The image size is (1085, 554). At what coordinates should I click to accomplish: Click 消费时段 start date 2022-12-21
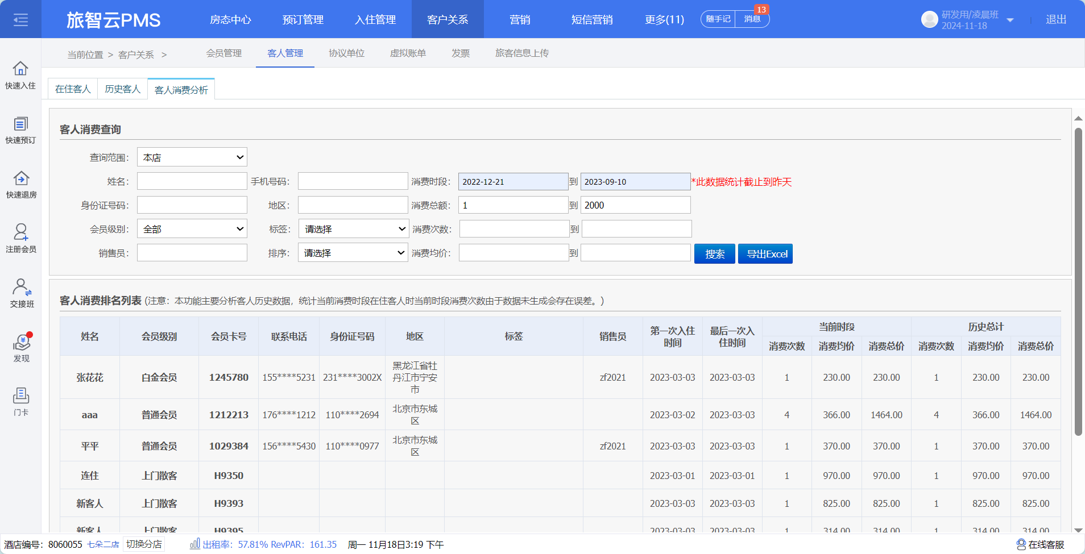coord(513,181)
